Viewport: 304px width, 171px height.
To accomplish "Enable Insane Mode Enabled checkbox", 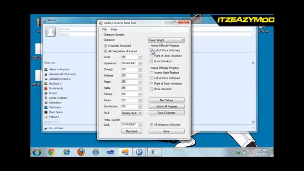I will click(x=152, y=73).
